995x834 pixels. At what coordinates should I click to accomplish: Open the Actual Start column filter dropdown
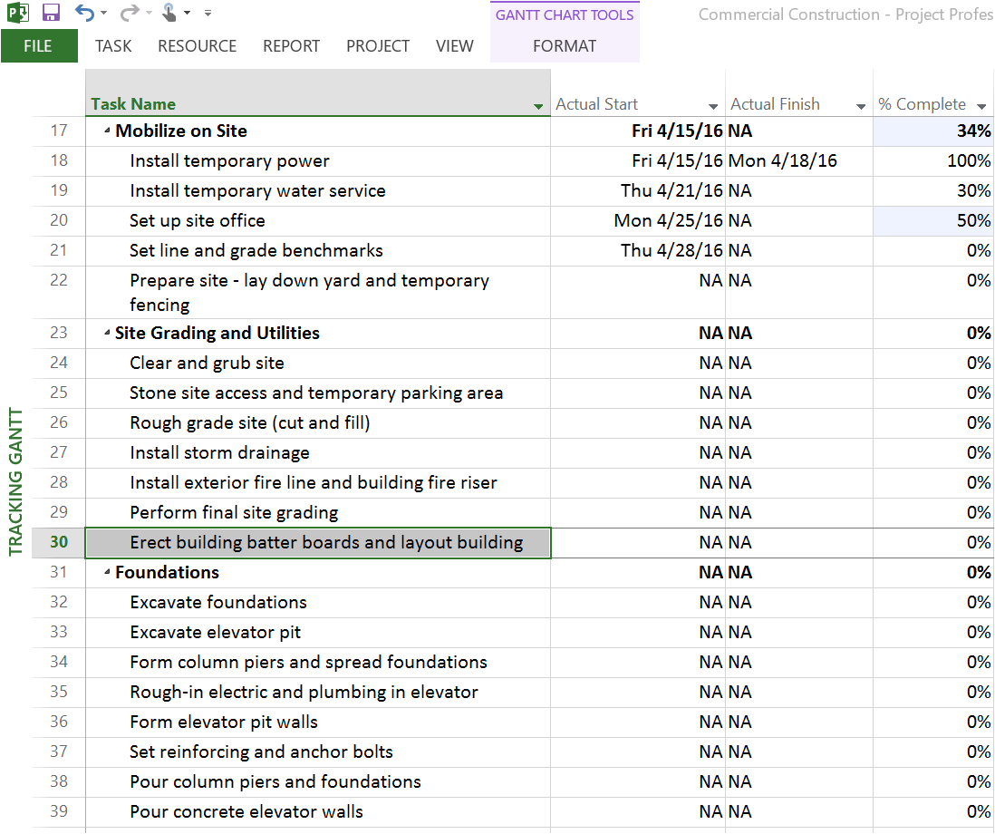(713, 106)
